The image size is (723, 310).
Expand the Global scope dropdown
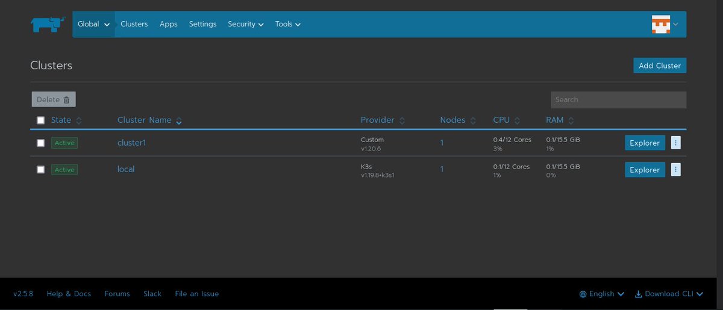[x=93, y=24]
